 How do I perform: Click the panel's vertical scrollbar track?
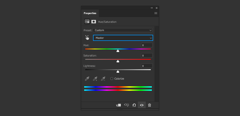(157, 64)
